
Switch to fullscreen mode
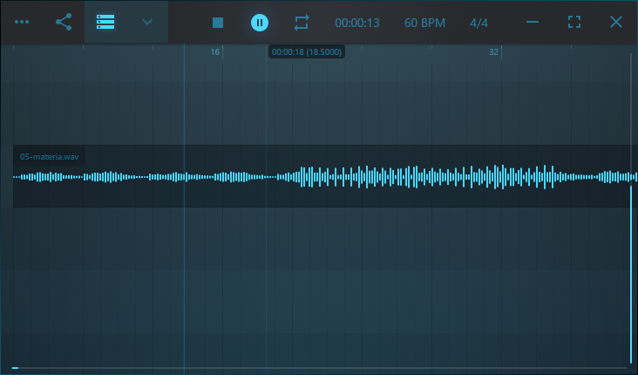point(574,22)
